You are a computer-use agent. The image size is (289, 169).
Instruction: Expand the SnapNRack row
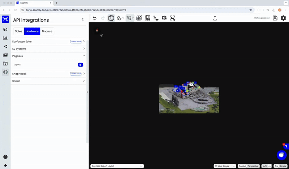(x=48, y=74)
